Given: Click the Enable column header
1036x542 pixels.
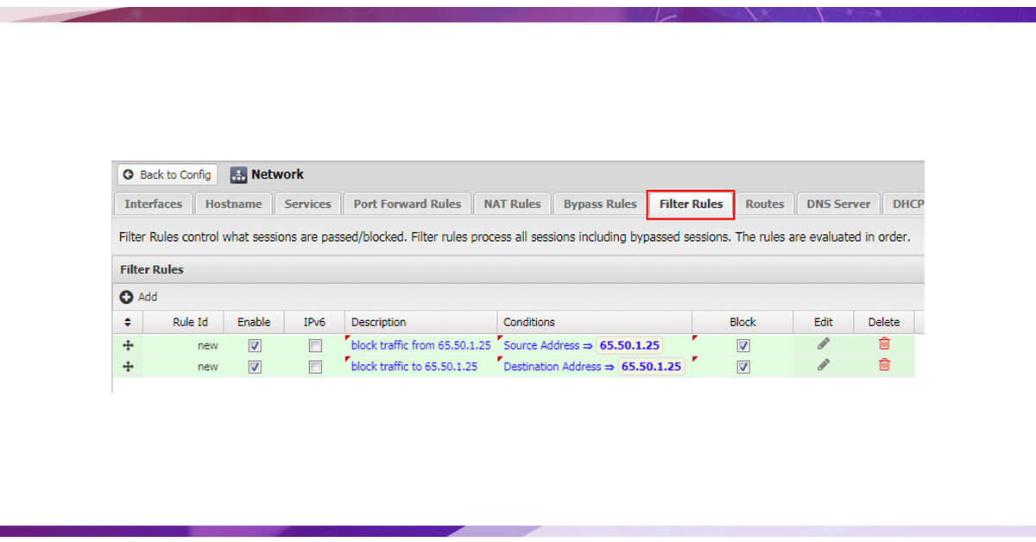Looking at the screenshot, I should pos(254,322).
